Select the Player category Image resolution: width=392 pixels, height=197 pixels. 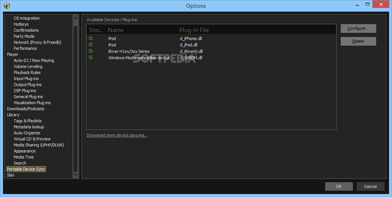coord(12,54)
